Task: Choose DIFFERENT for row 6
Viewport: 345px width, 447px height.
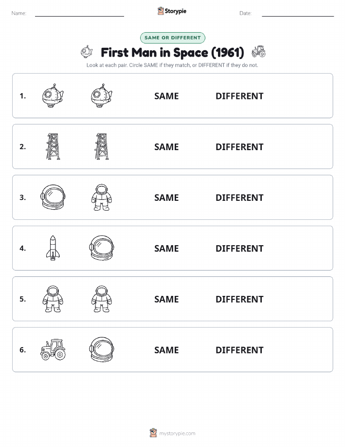Action: 239,350
